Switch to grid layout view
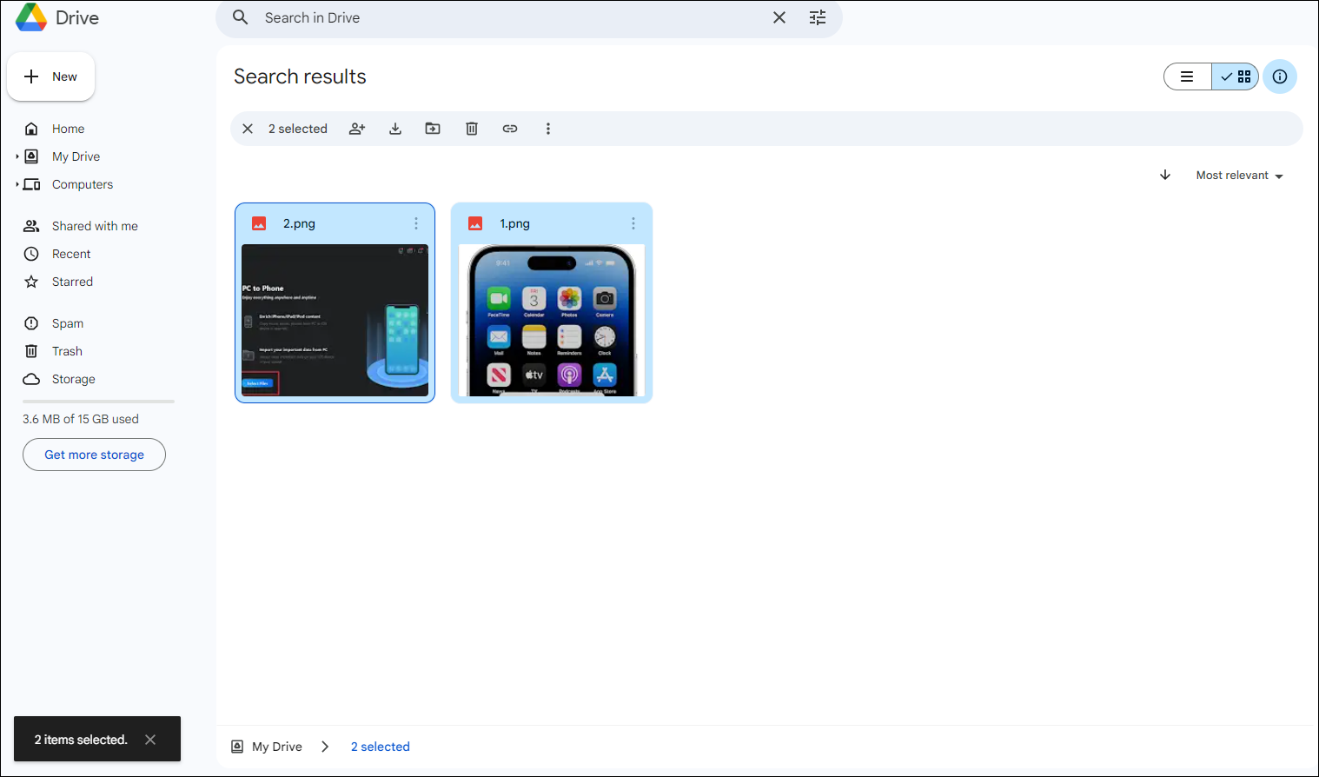The height and width of the screenshot is (777, 1319). pyautogui.click(x=1236, y=76)
